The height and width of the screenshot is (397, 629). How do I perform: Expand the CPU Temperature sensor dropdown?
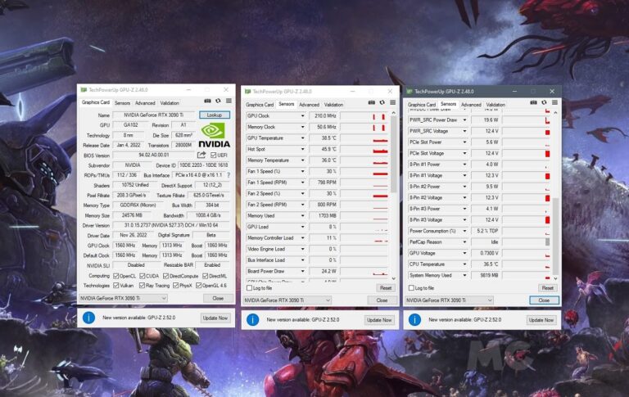point(465,264)
